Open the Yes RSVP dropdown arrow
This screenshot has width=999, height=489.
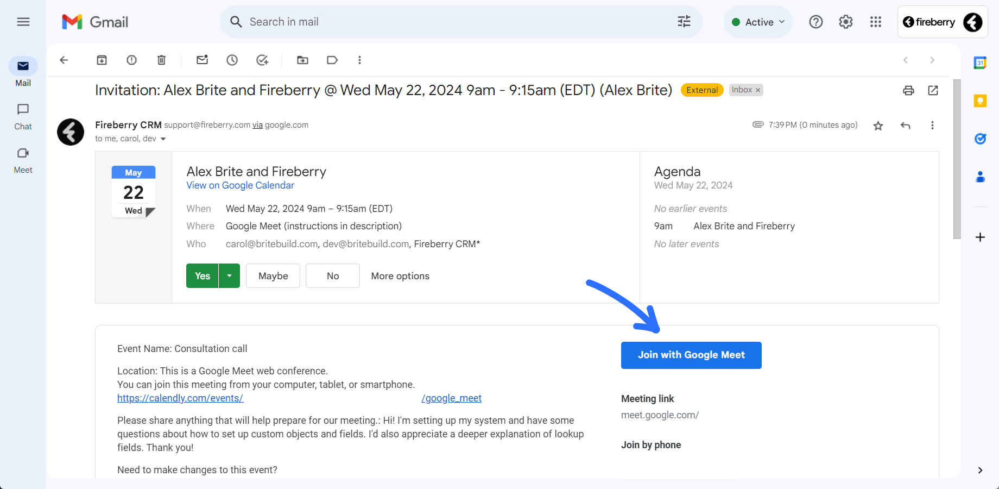230,276
